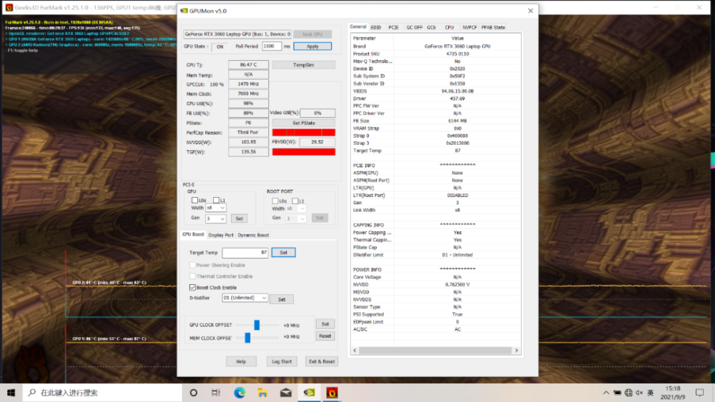Screen dimensions: 715x402
Task: Switch to the GPUMon taskbar icon
Action: (x=309, y=393)
